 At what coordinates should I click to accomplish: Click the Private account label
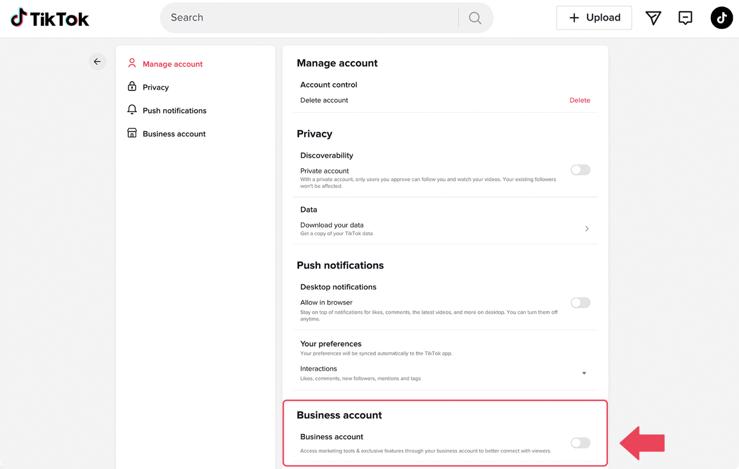[324, 171]
